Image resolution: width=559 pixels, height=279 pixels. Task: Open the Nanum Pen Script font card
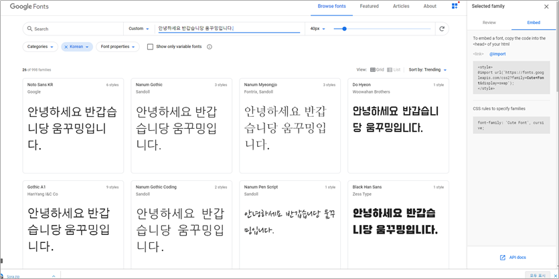click(x=290, y=225)
